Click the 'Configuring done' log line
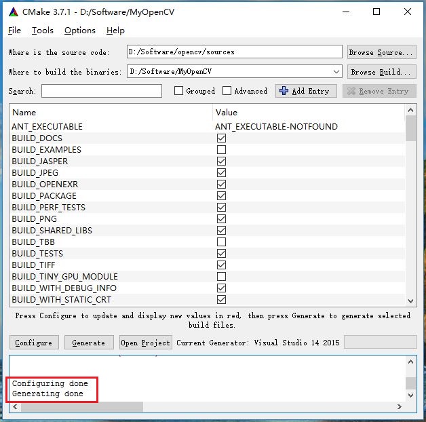 [x=50, y=383]
